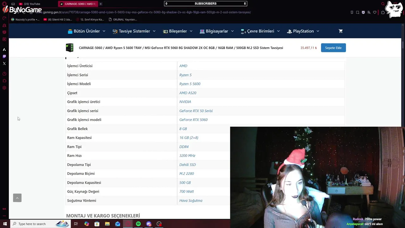Click the DDR4 RAM type link
This screenshot has width=405, height=228.
(184, 147)
